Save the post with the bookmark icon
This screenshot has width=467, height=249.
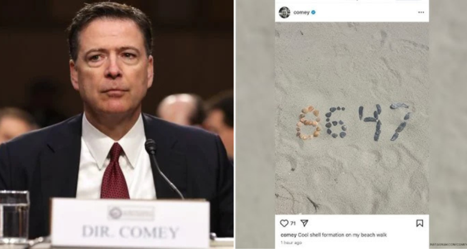420,223
